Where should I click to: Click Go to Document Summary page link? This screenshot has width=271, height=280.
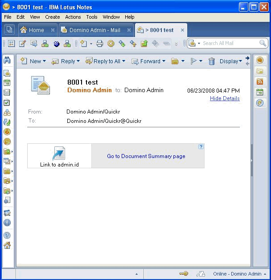coord(146,156)
